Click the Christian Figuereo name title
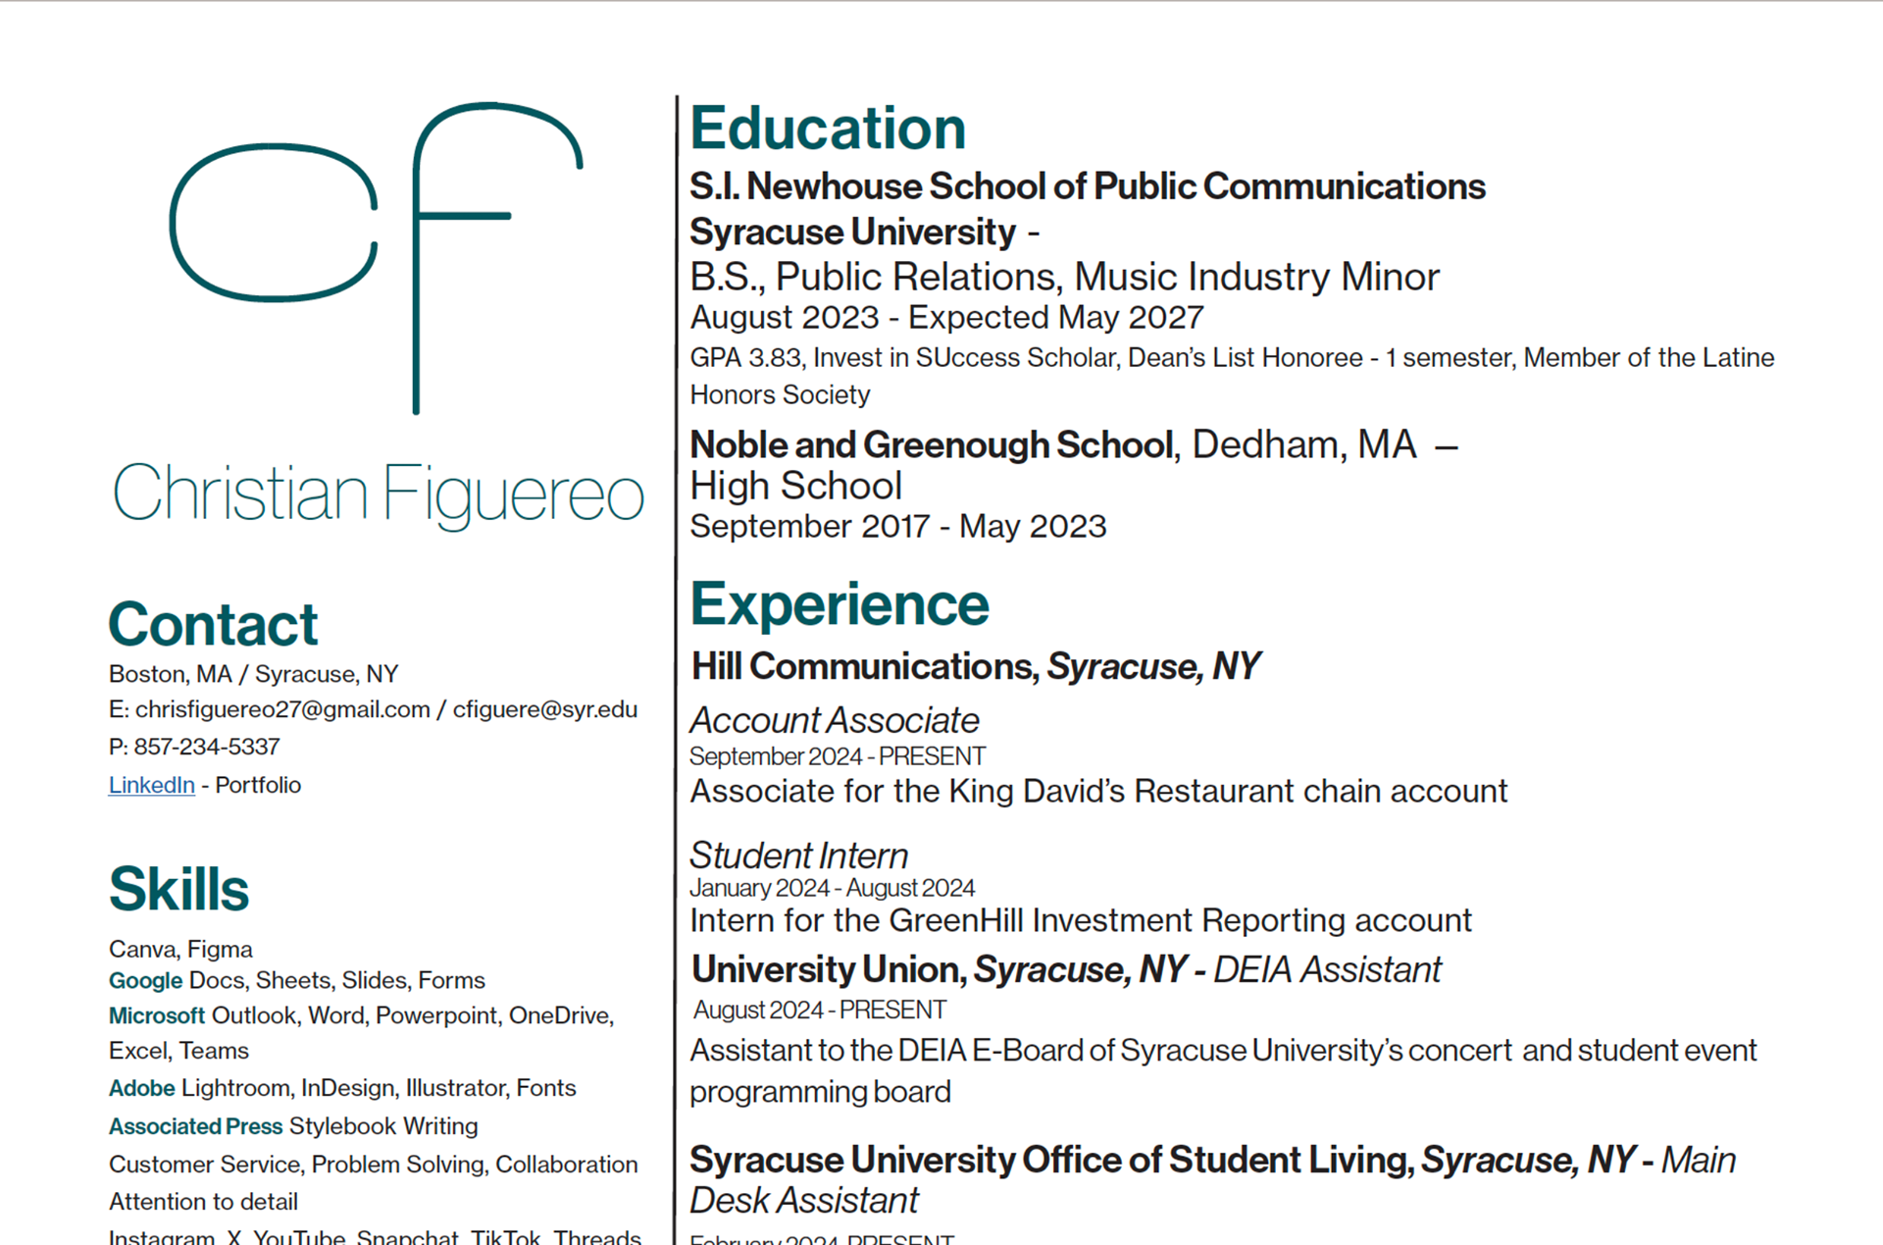Viewport: 1883px width, 1245px height. click(378, 493)
